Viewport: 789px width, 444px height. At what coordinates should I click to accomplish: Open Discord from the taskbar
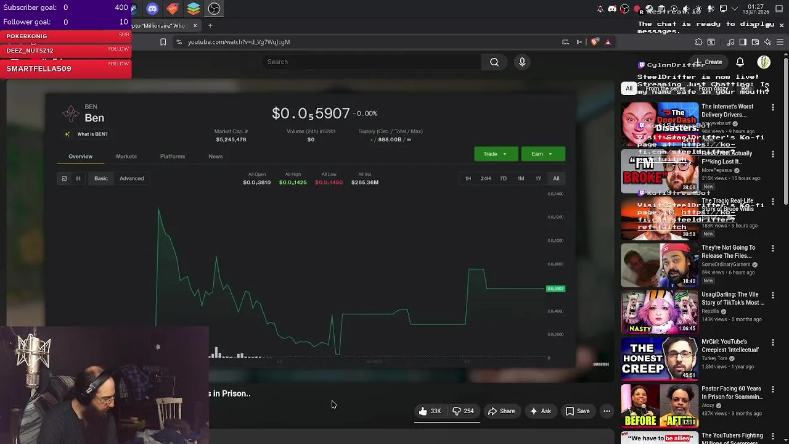coord(152,9)
